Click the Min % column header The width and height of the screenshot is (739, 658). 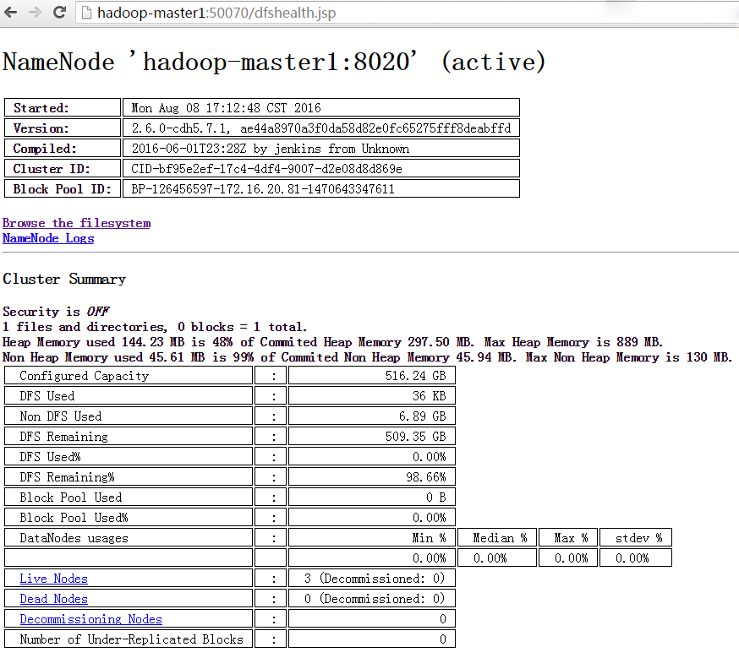(x=430, y=537)
